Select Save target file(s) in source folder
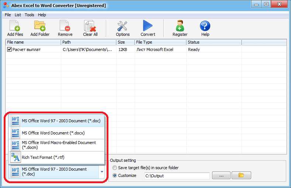Image resolution: width=291 pixels, height=188 pixels. tap(115, 168)
